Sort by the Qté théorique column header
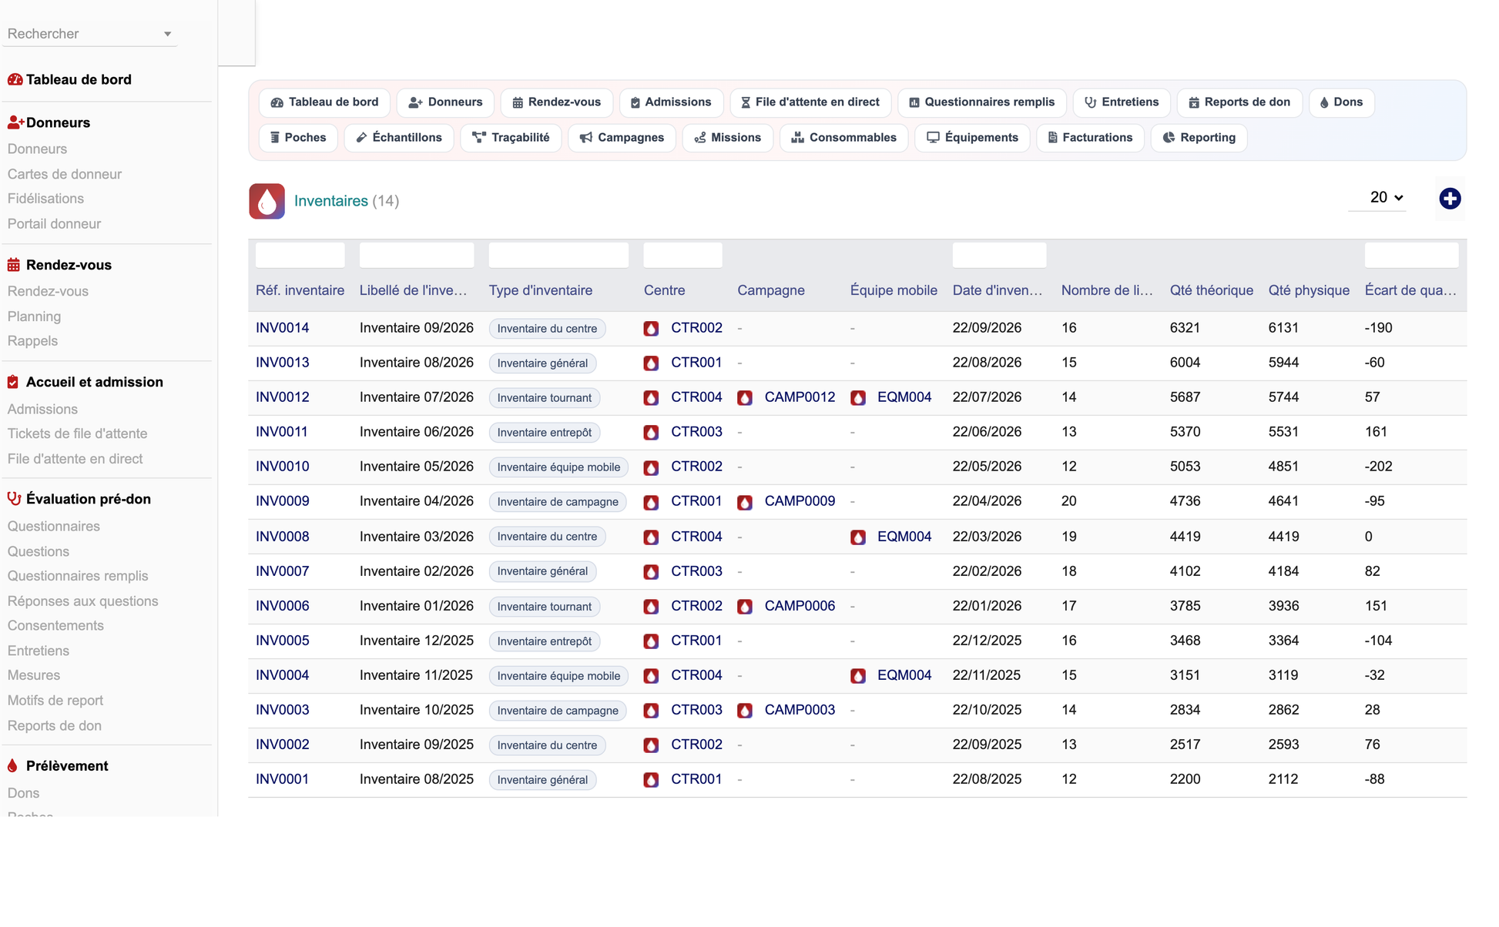This screenshot has width=1499, height=927. click(x=1211, y=290)
